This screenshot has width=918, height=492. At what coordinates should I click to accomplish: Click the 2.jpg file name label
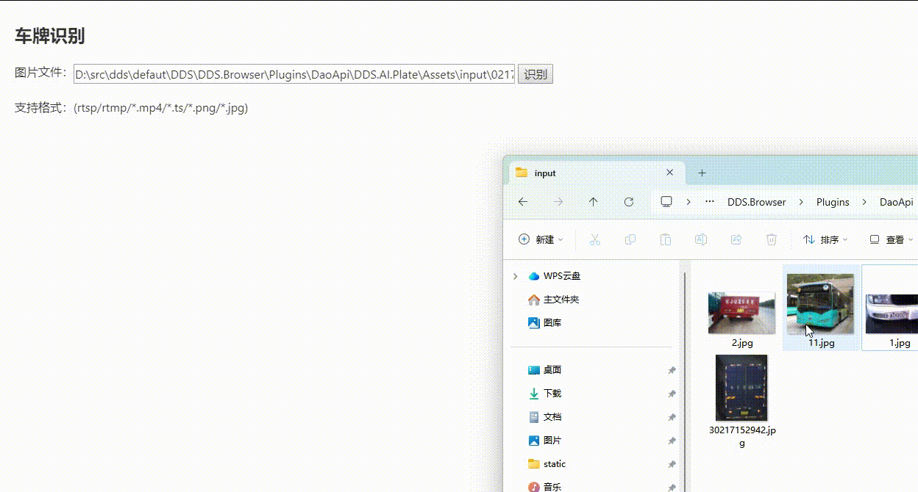[742, 343]
